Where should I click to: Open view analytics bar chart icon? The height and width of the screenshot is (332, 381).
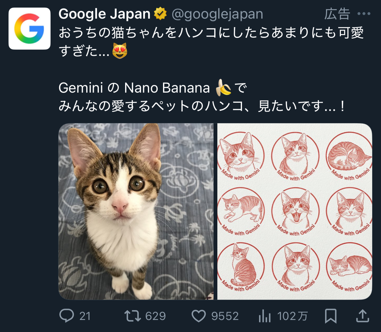tap(265, 316)
